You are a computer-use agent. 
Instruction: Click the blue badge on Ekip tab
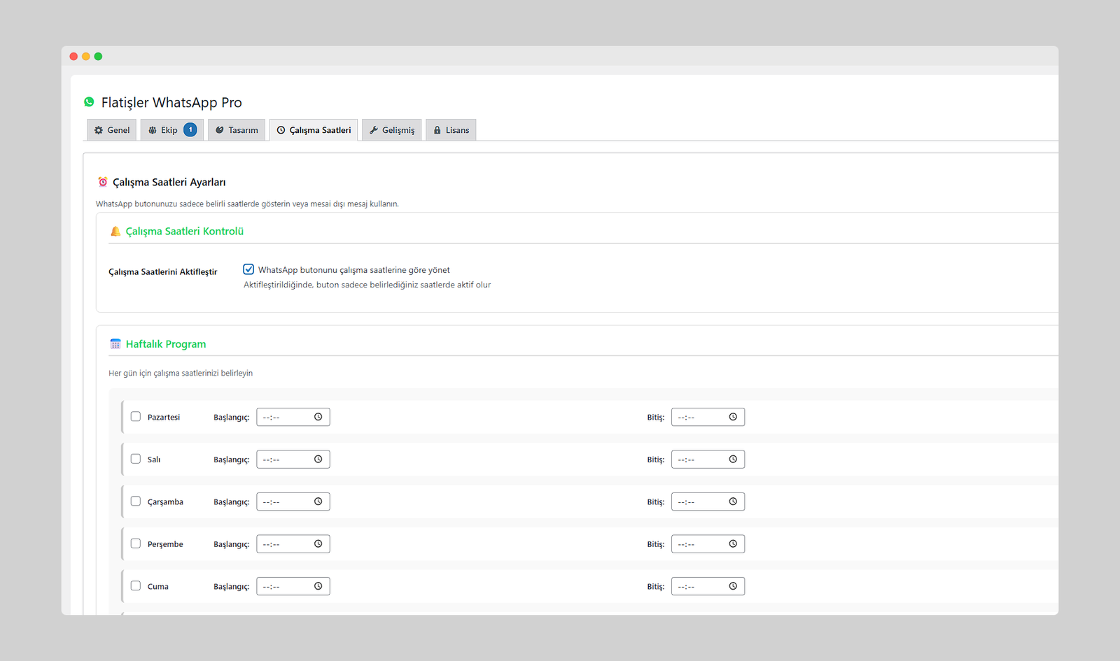tap(190, 130)
